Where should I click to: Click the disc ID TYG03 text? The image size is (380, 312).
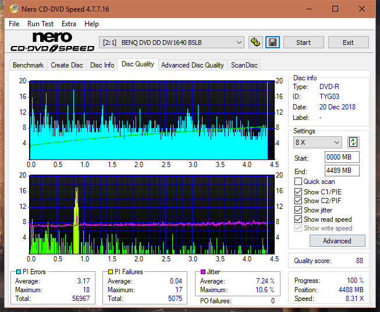[329, 97]
